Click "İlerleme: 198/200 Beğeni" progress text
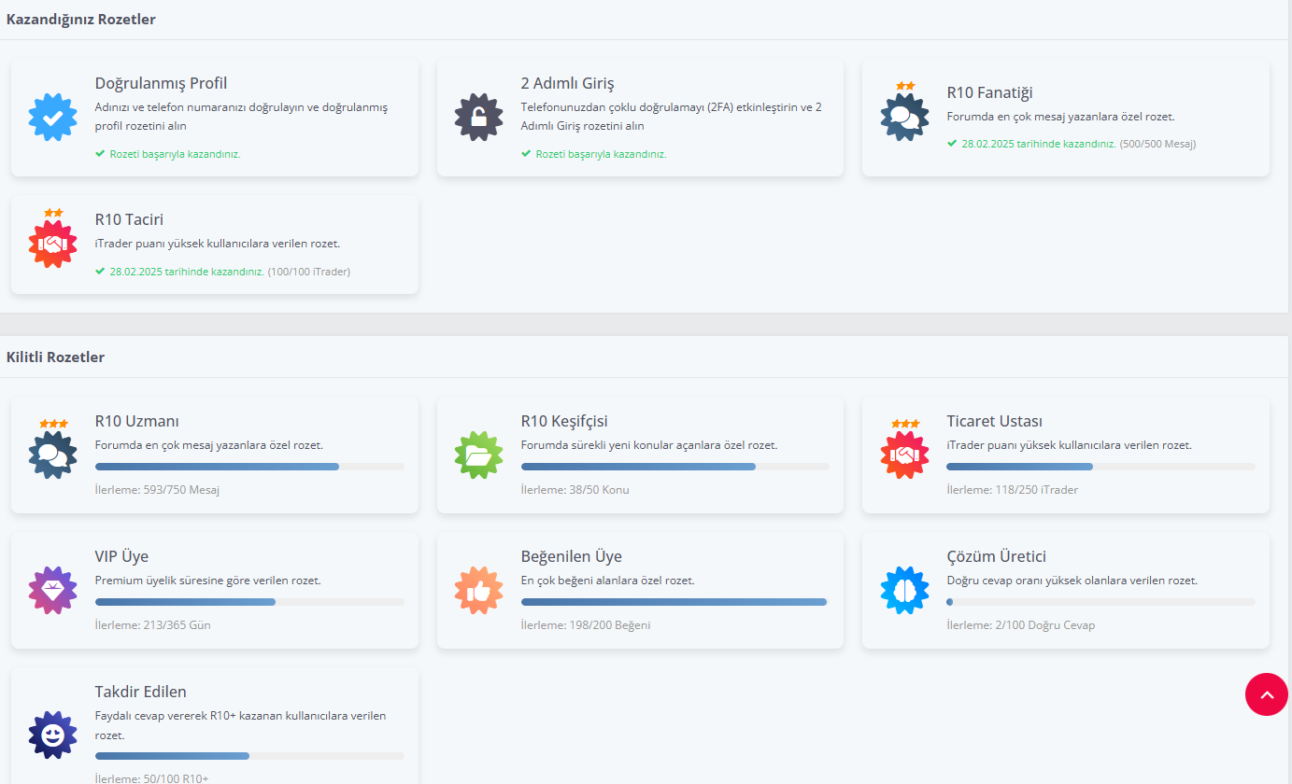1292x784 pixels. (586, 625)
